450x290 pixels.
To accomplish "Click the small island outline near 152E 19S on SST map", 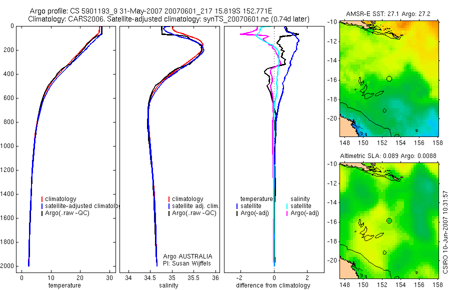I will 384,110.
